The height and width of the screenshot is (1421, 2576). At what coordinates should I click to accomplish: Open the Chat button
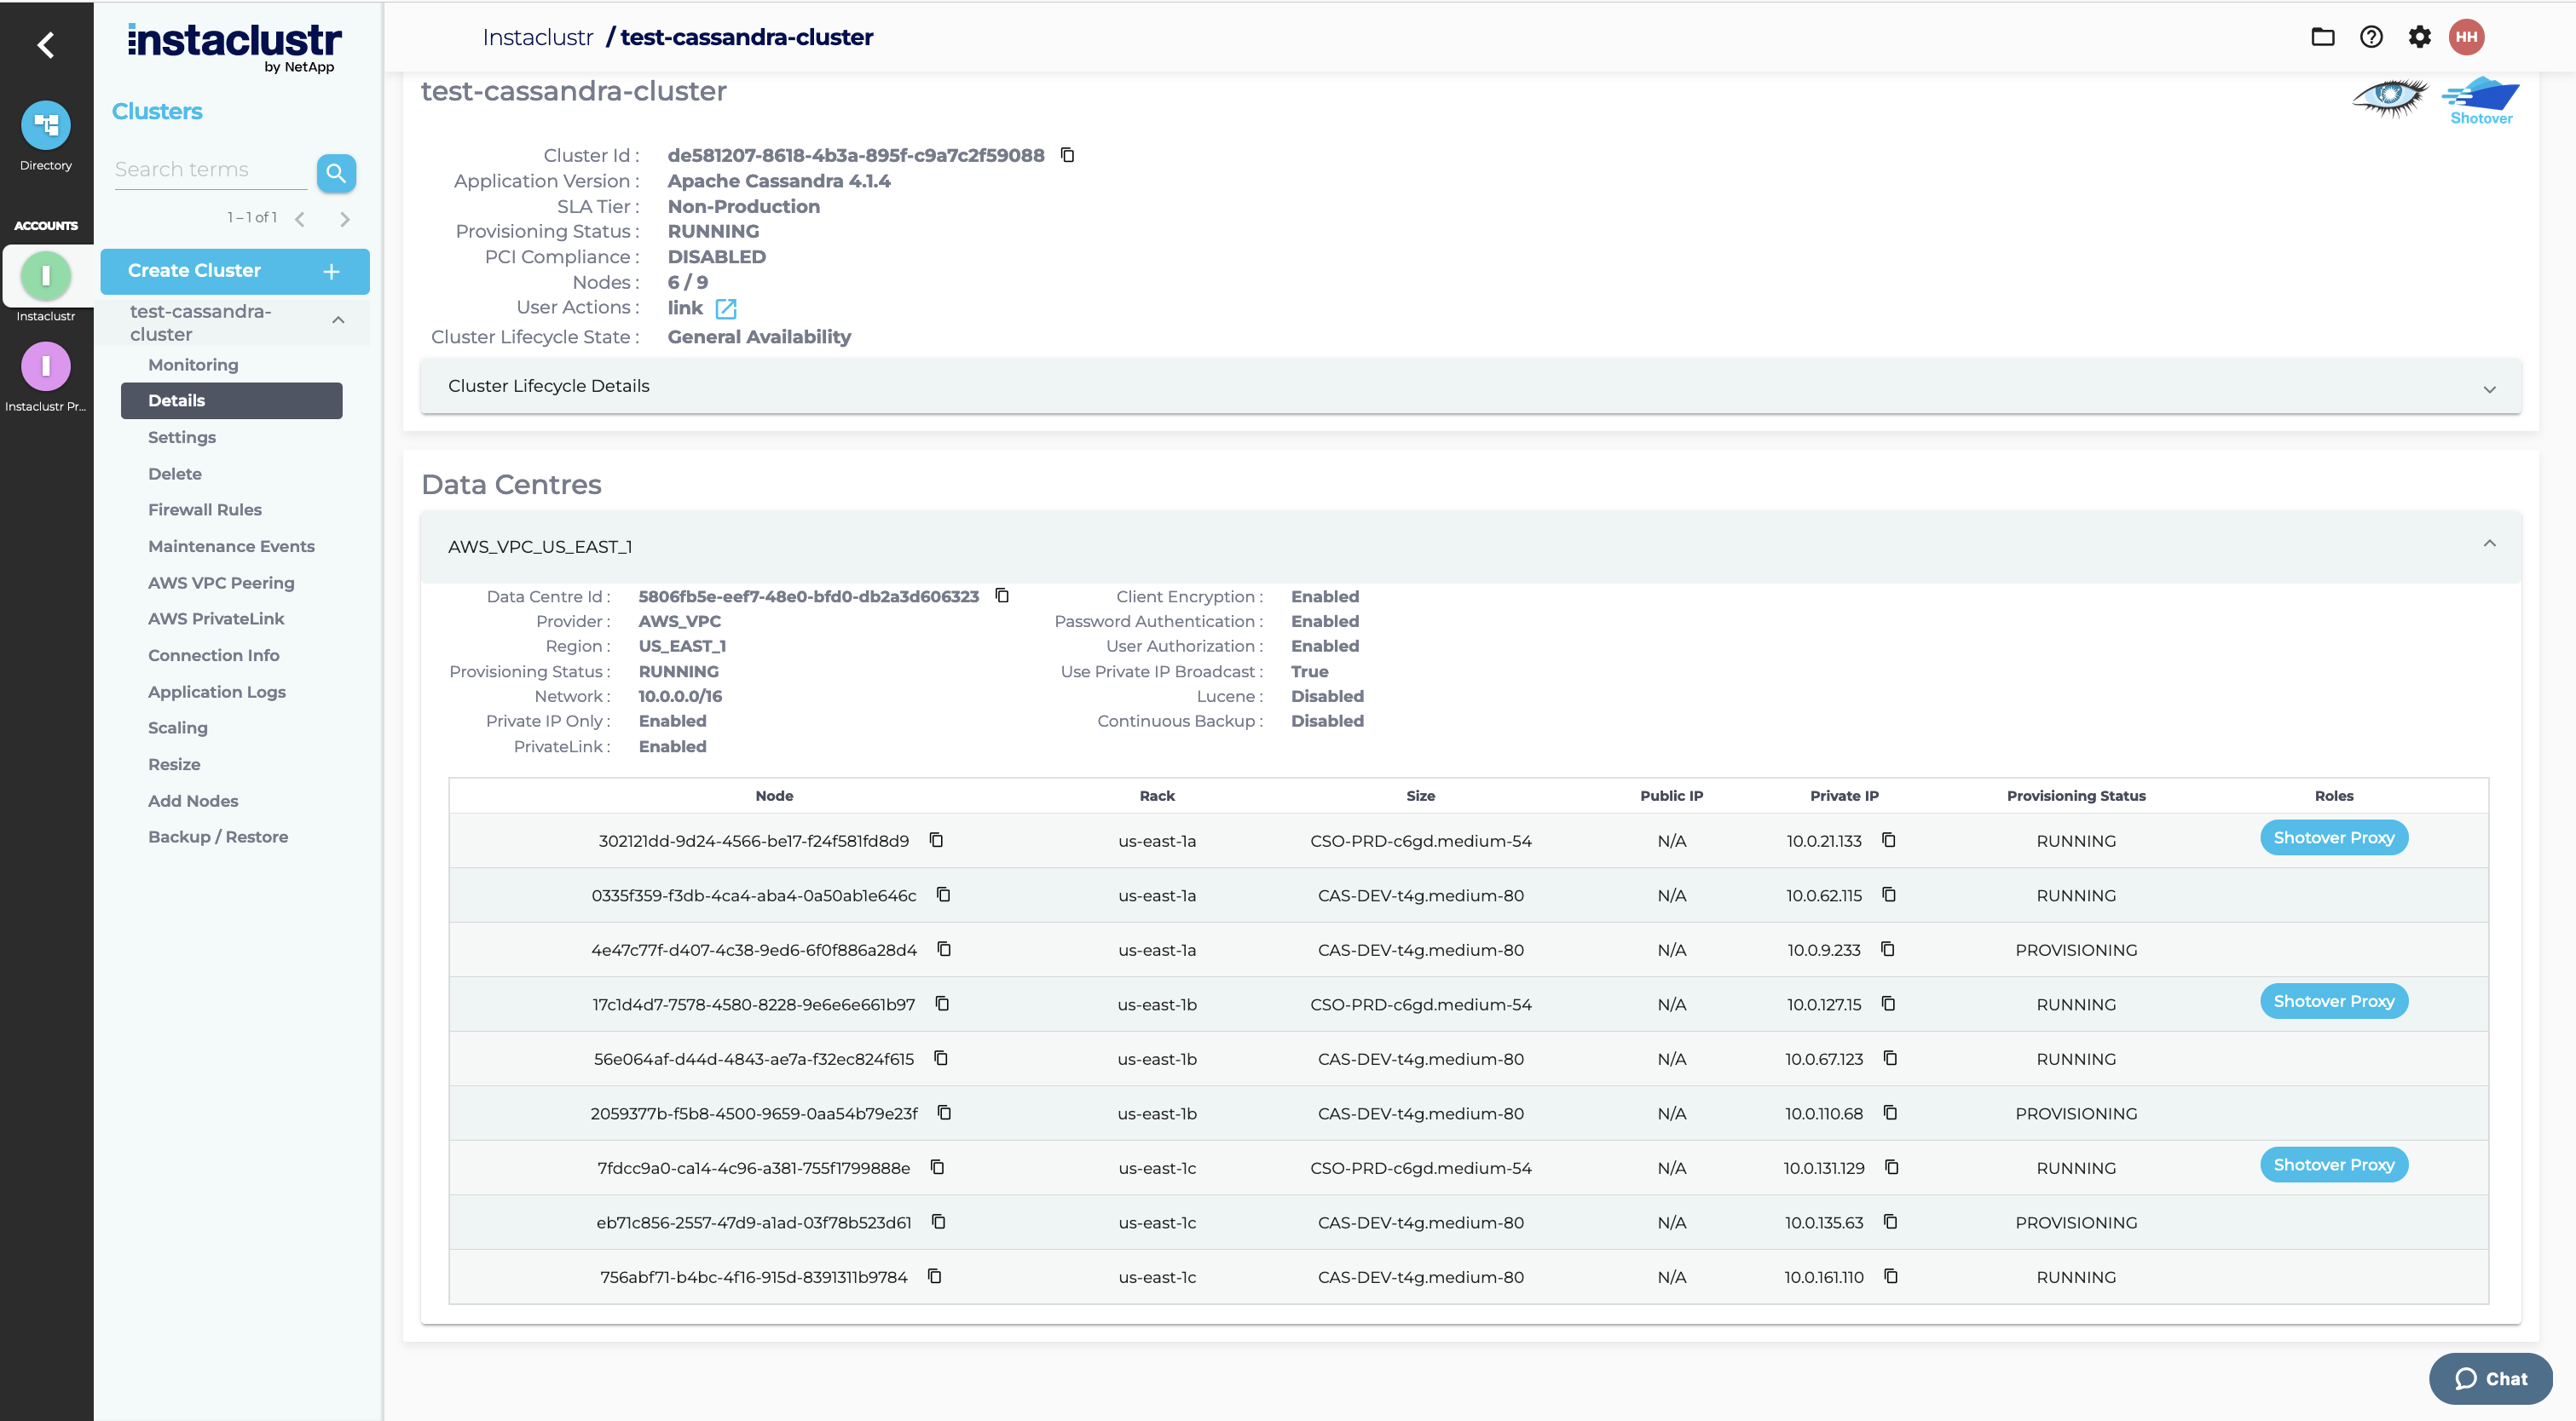tap(2490, 1378)
